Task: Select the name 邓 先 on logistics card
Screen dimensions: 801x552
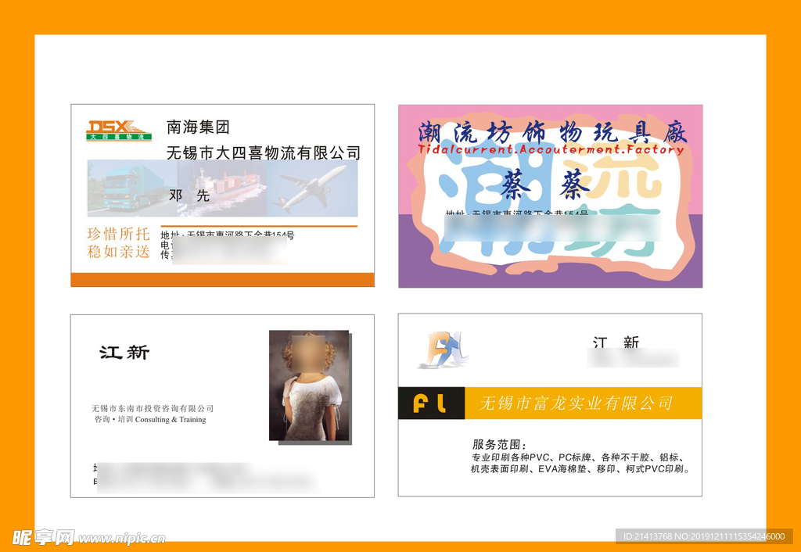Action: [x=189, y=195]
